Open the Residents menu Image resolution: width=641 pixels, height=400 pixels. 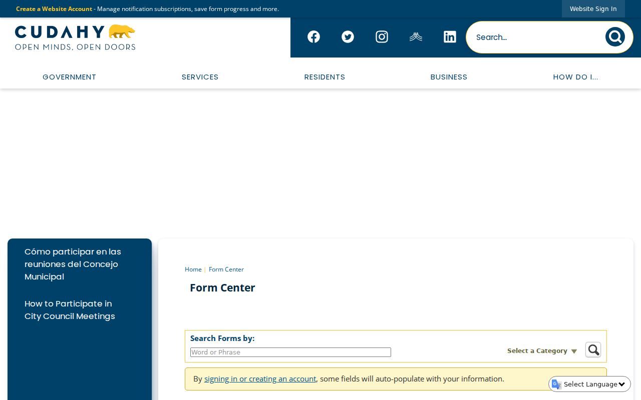[325, 77]
